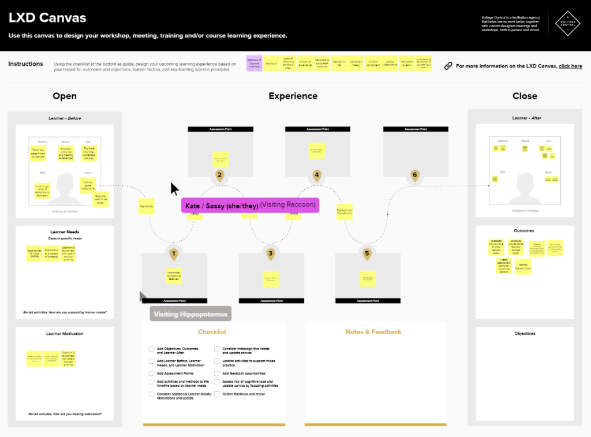This screenshot has width=591, height=437.
Task: Select the number 1 location pin
Action: (173, 253)
